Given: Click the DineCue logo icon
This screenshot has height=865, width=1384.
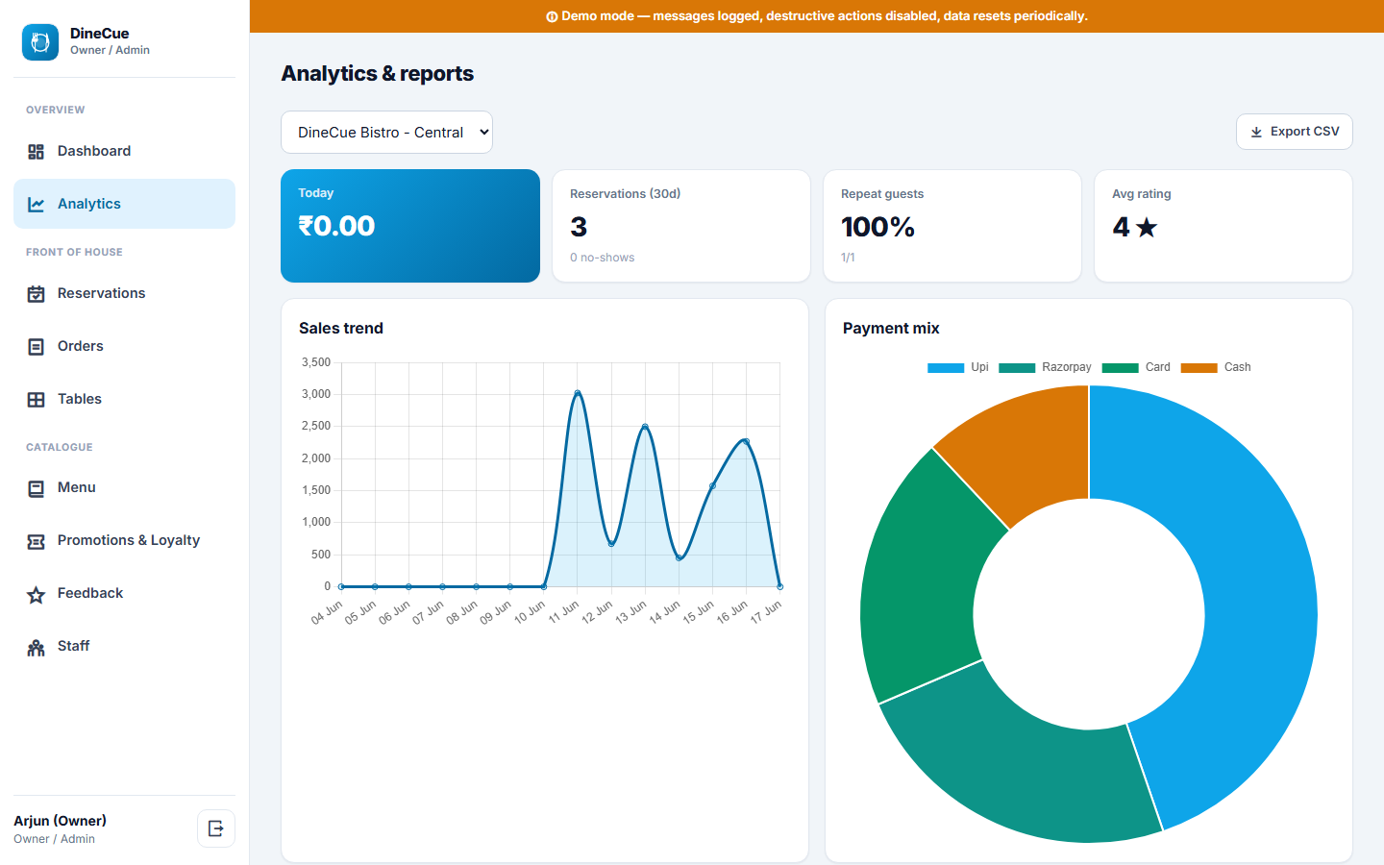Looking at the screenshot, I should click(x=40, y=42).
